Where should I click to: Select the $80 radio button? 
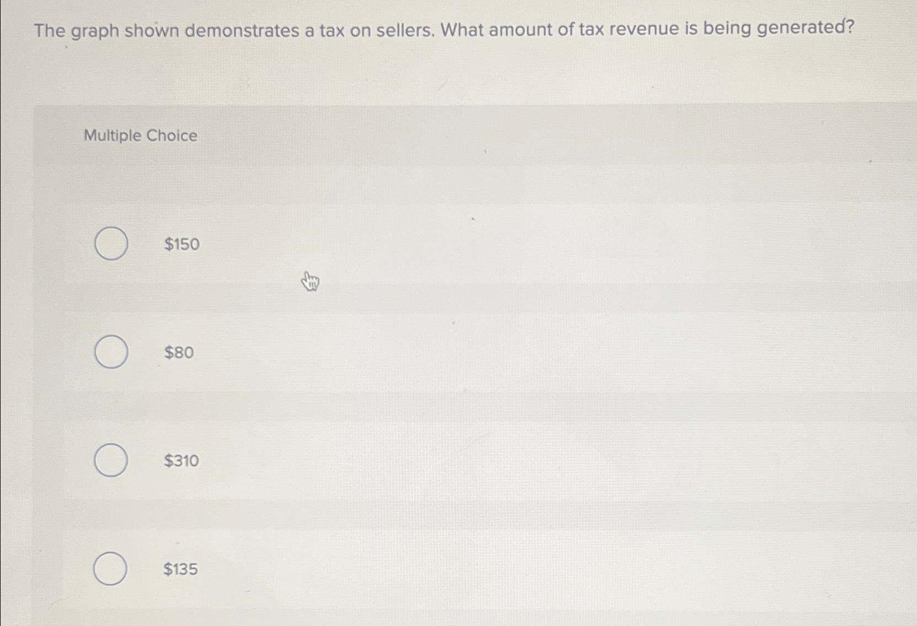(111, 352)
